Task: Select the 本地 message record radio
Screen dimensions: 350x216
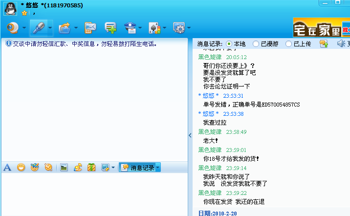Action: coord(229,43)
